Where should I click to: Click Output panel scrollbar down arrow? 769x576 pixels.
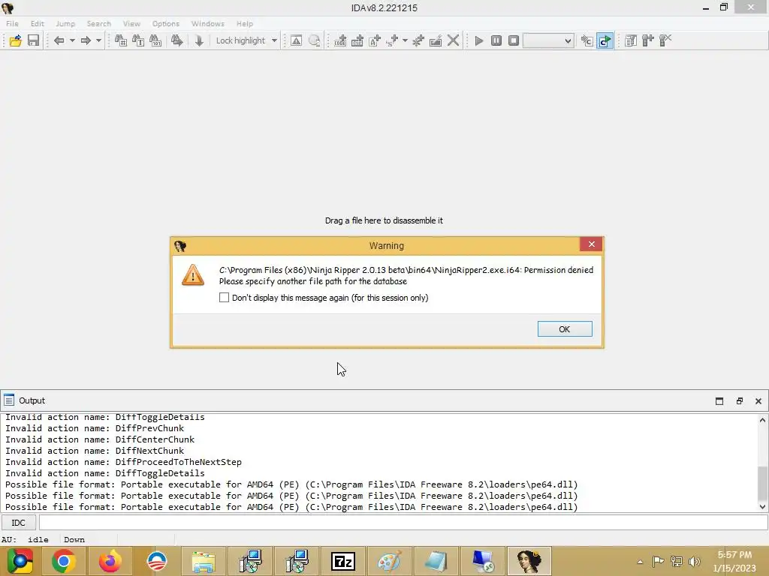(763, 506)
